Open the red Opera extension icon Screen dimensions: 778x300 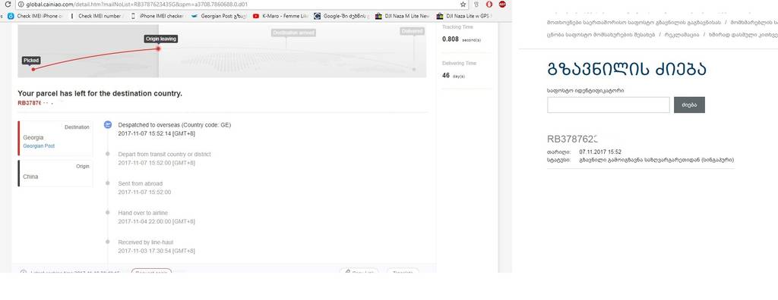[x=489, y=5]
